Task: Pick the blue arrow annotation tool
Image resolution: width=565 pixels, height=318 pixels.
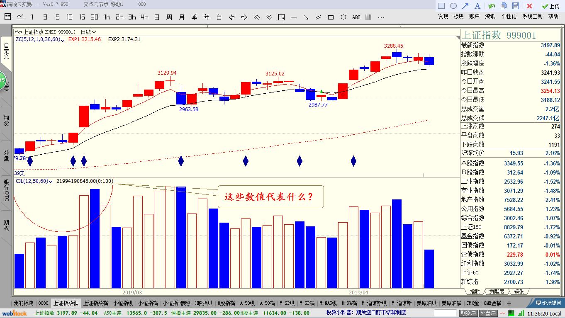Action: [465, 6]
